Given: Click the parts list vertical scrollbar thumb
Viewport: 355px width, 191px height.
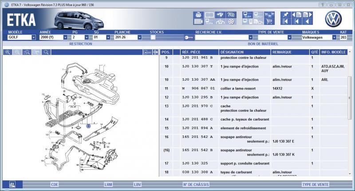Looking at the screenshot, I should 350,97.
